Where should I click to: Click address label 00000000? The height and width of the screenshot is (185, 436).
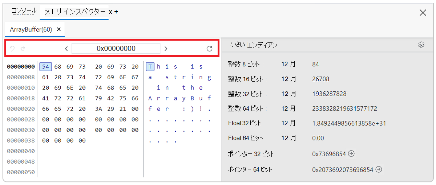point(21,67)
